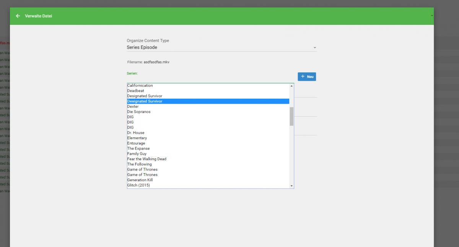Click the Neu button with plus icon
Screen dimensions: 459x247
(307, 76)
